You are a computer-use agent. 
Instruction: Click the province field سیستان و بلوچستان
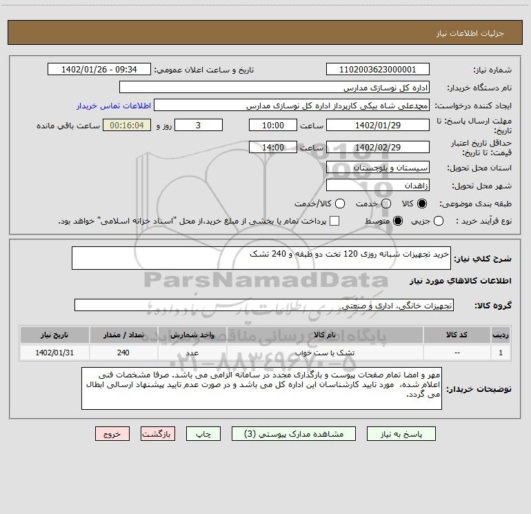pos(378,168)
